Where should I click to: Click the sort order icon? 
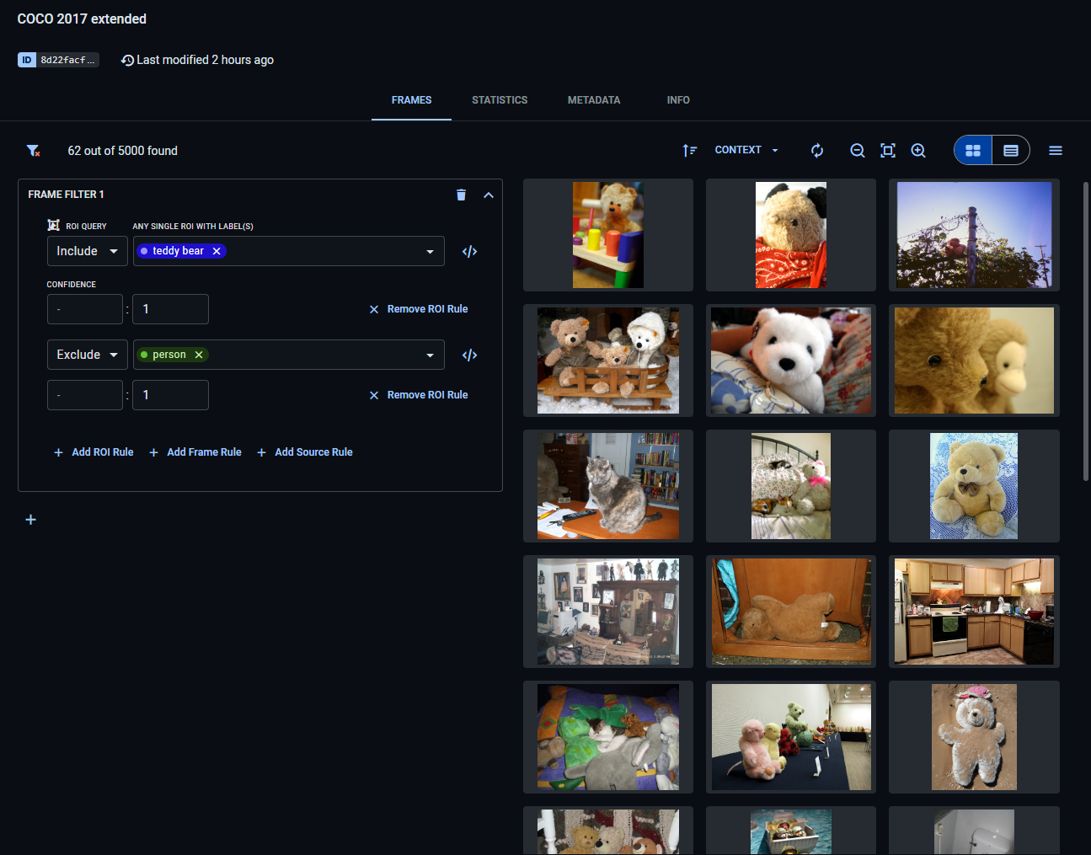click(689, 151)
